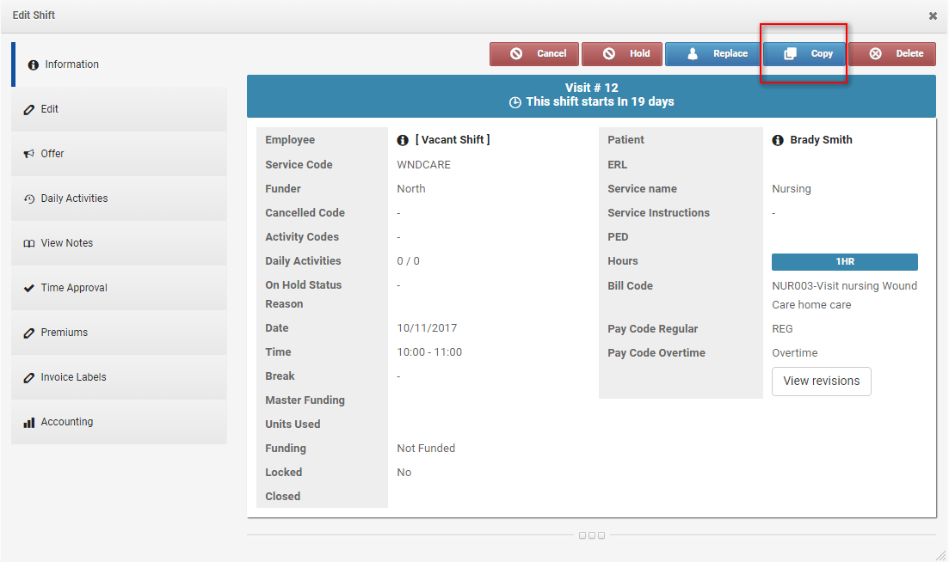This screenshot has height=562, width=949.
Task: Click the megaphone icon beside Offer
Action: tap(29, 154)
